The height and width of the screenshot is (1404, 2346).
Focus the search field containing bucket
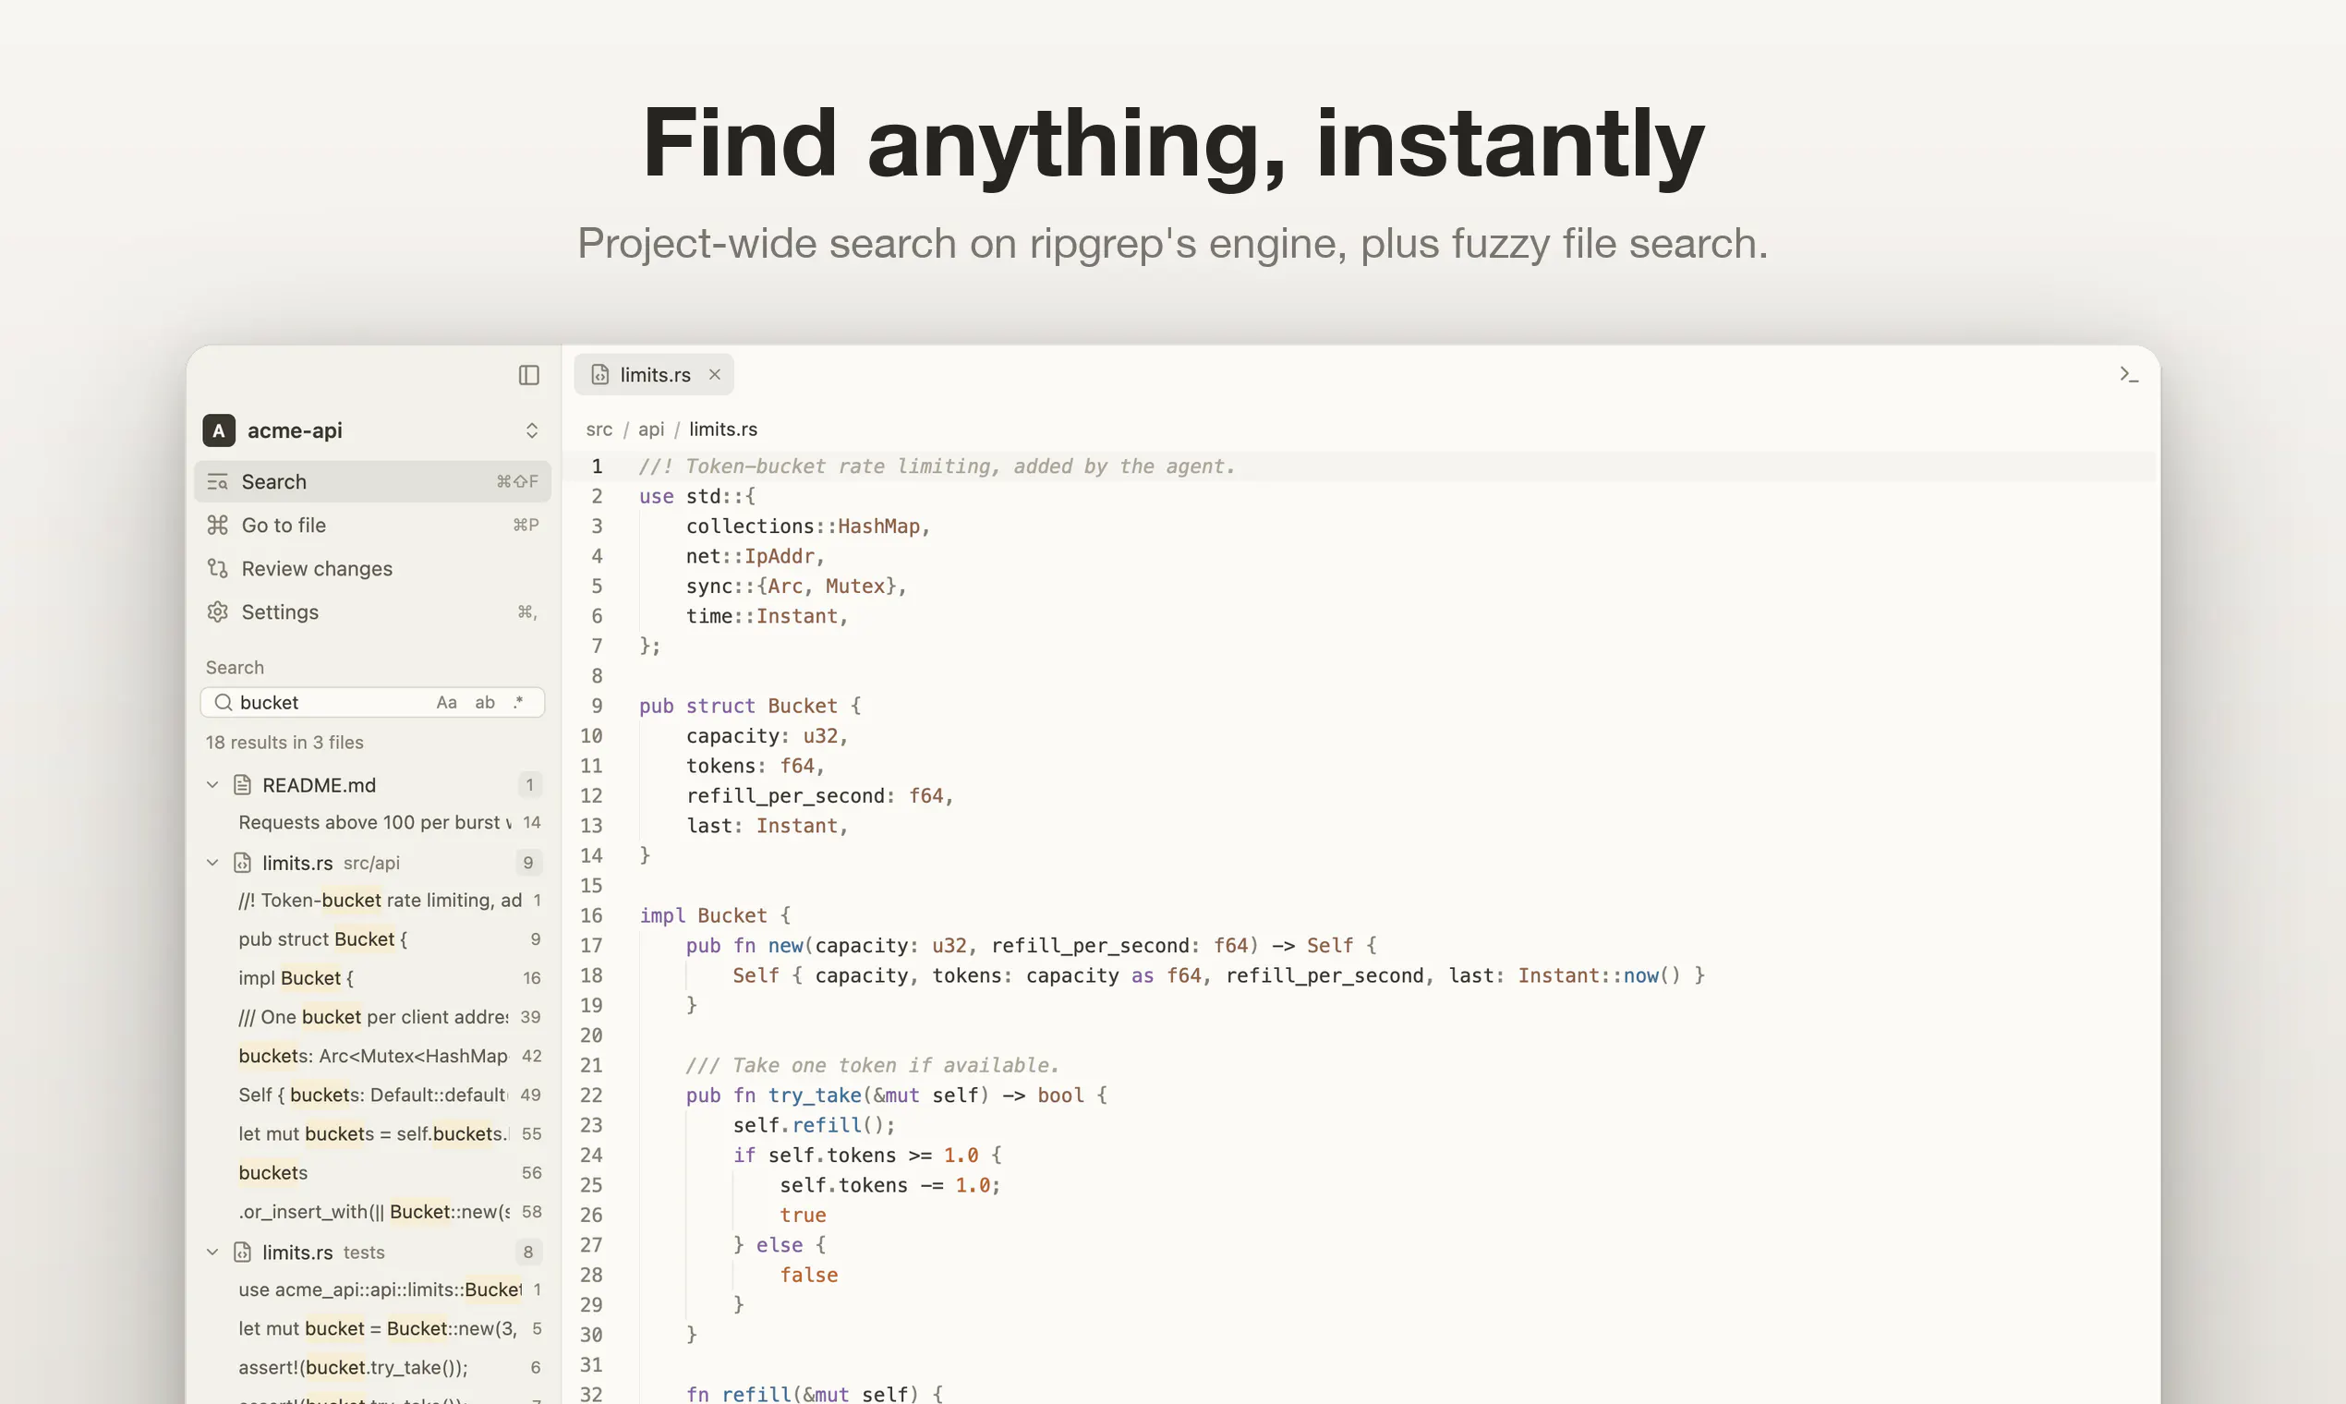click(x=373, y=702)
